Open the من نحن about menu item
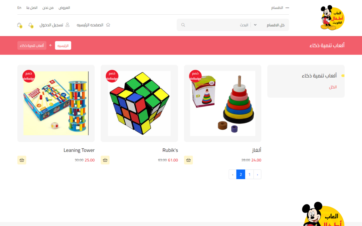Viewport: 362px width, 226px height. coord(48,8)
